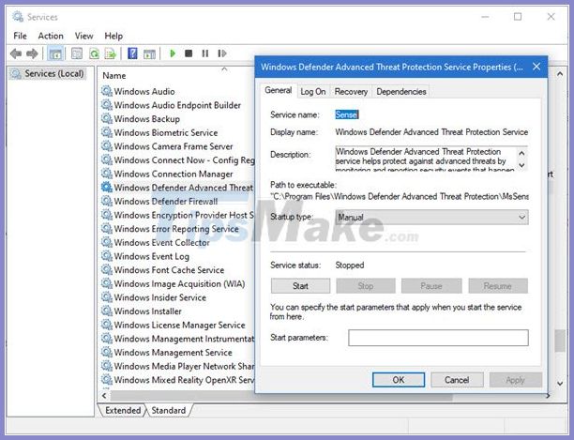Click the Stop Service toolbar icon

tap(189, 53)
